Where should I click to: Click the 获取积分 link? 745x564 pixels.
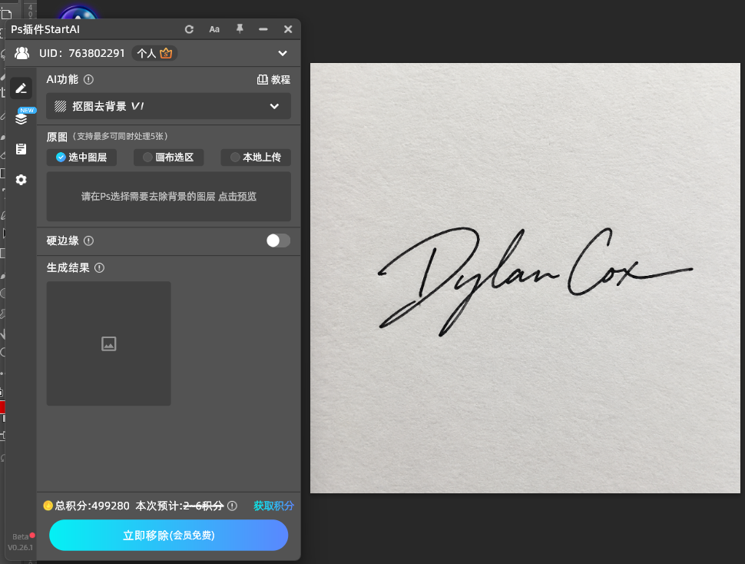click(273, 506)
